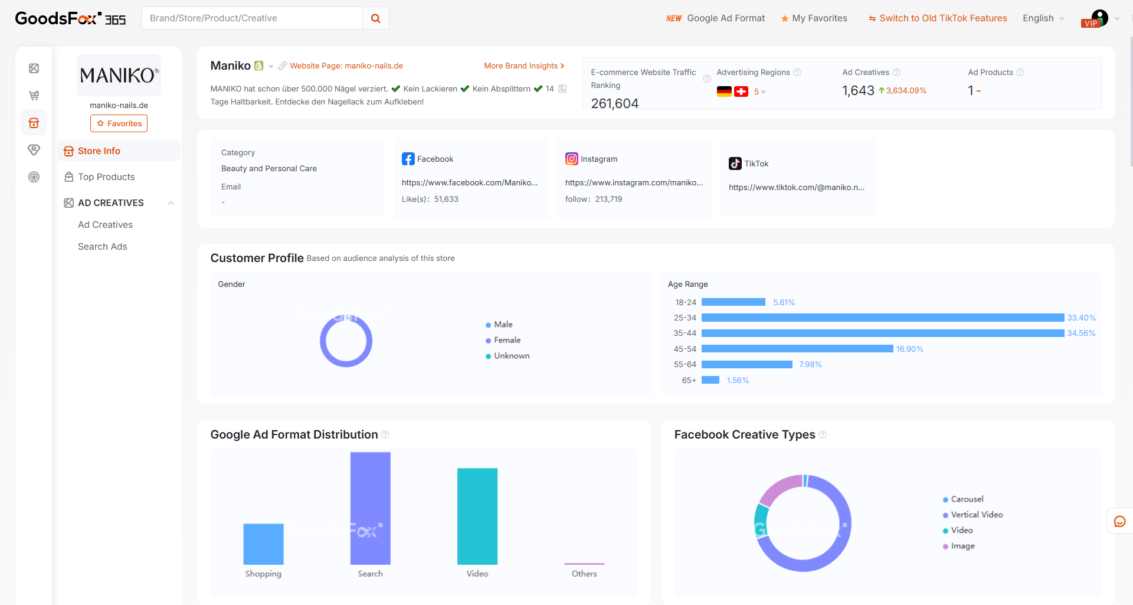Click the orange search magnifier button
The width and height of the screenshot is (1133, 605).
pos(376,18)
